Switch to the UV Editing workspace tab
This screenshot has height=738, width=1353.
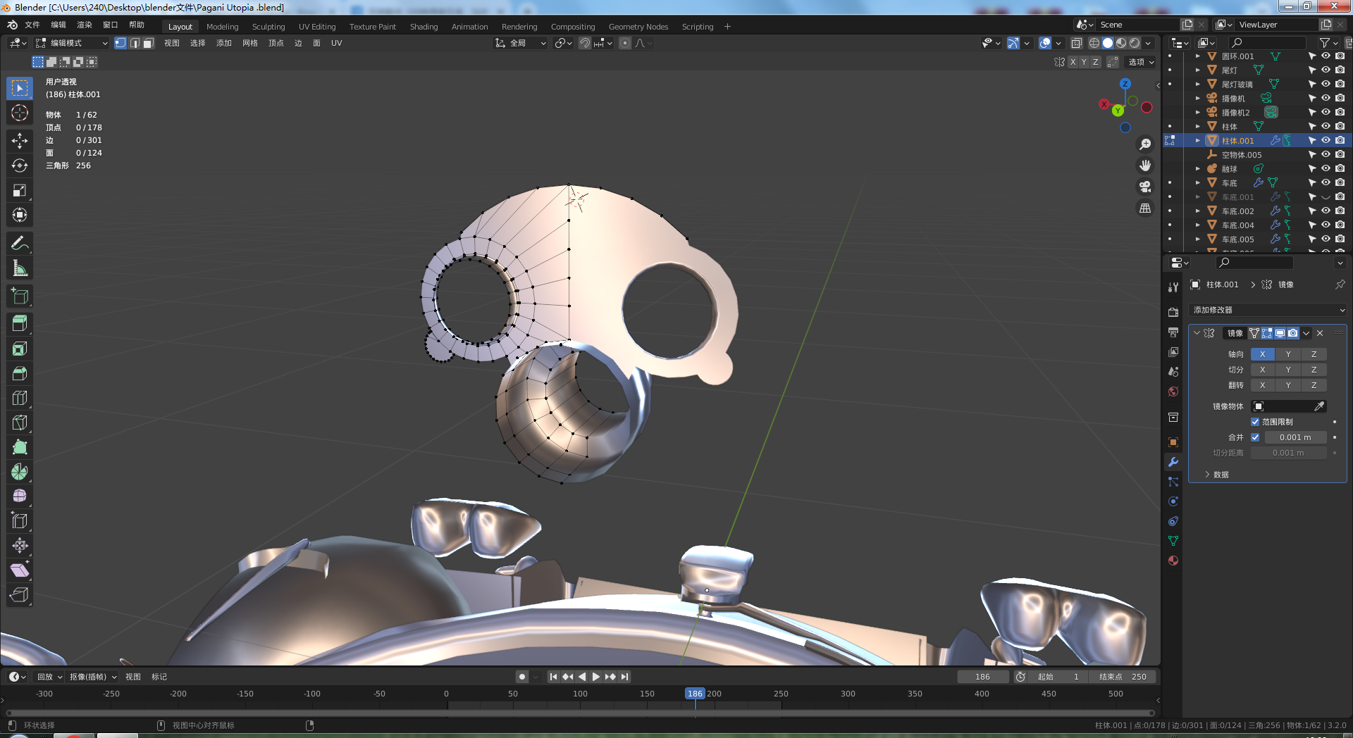click(x=317, y=27)
